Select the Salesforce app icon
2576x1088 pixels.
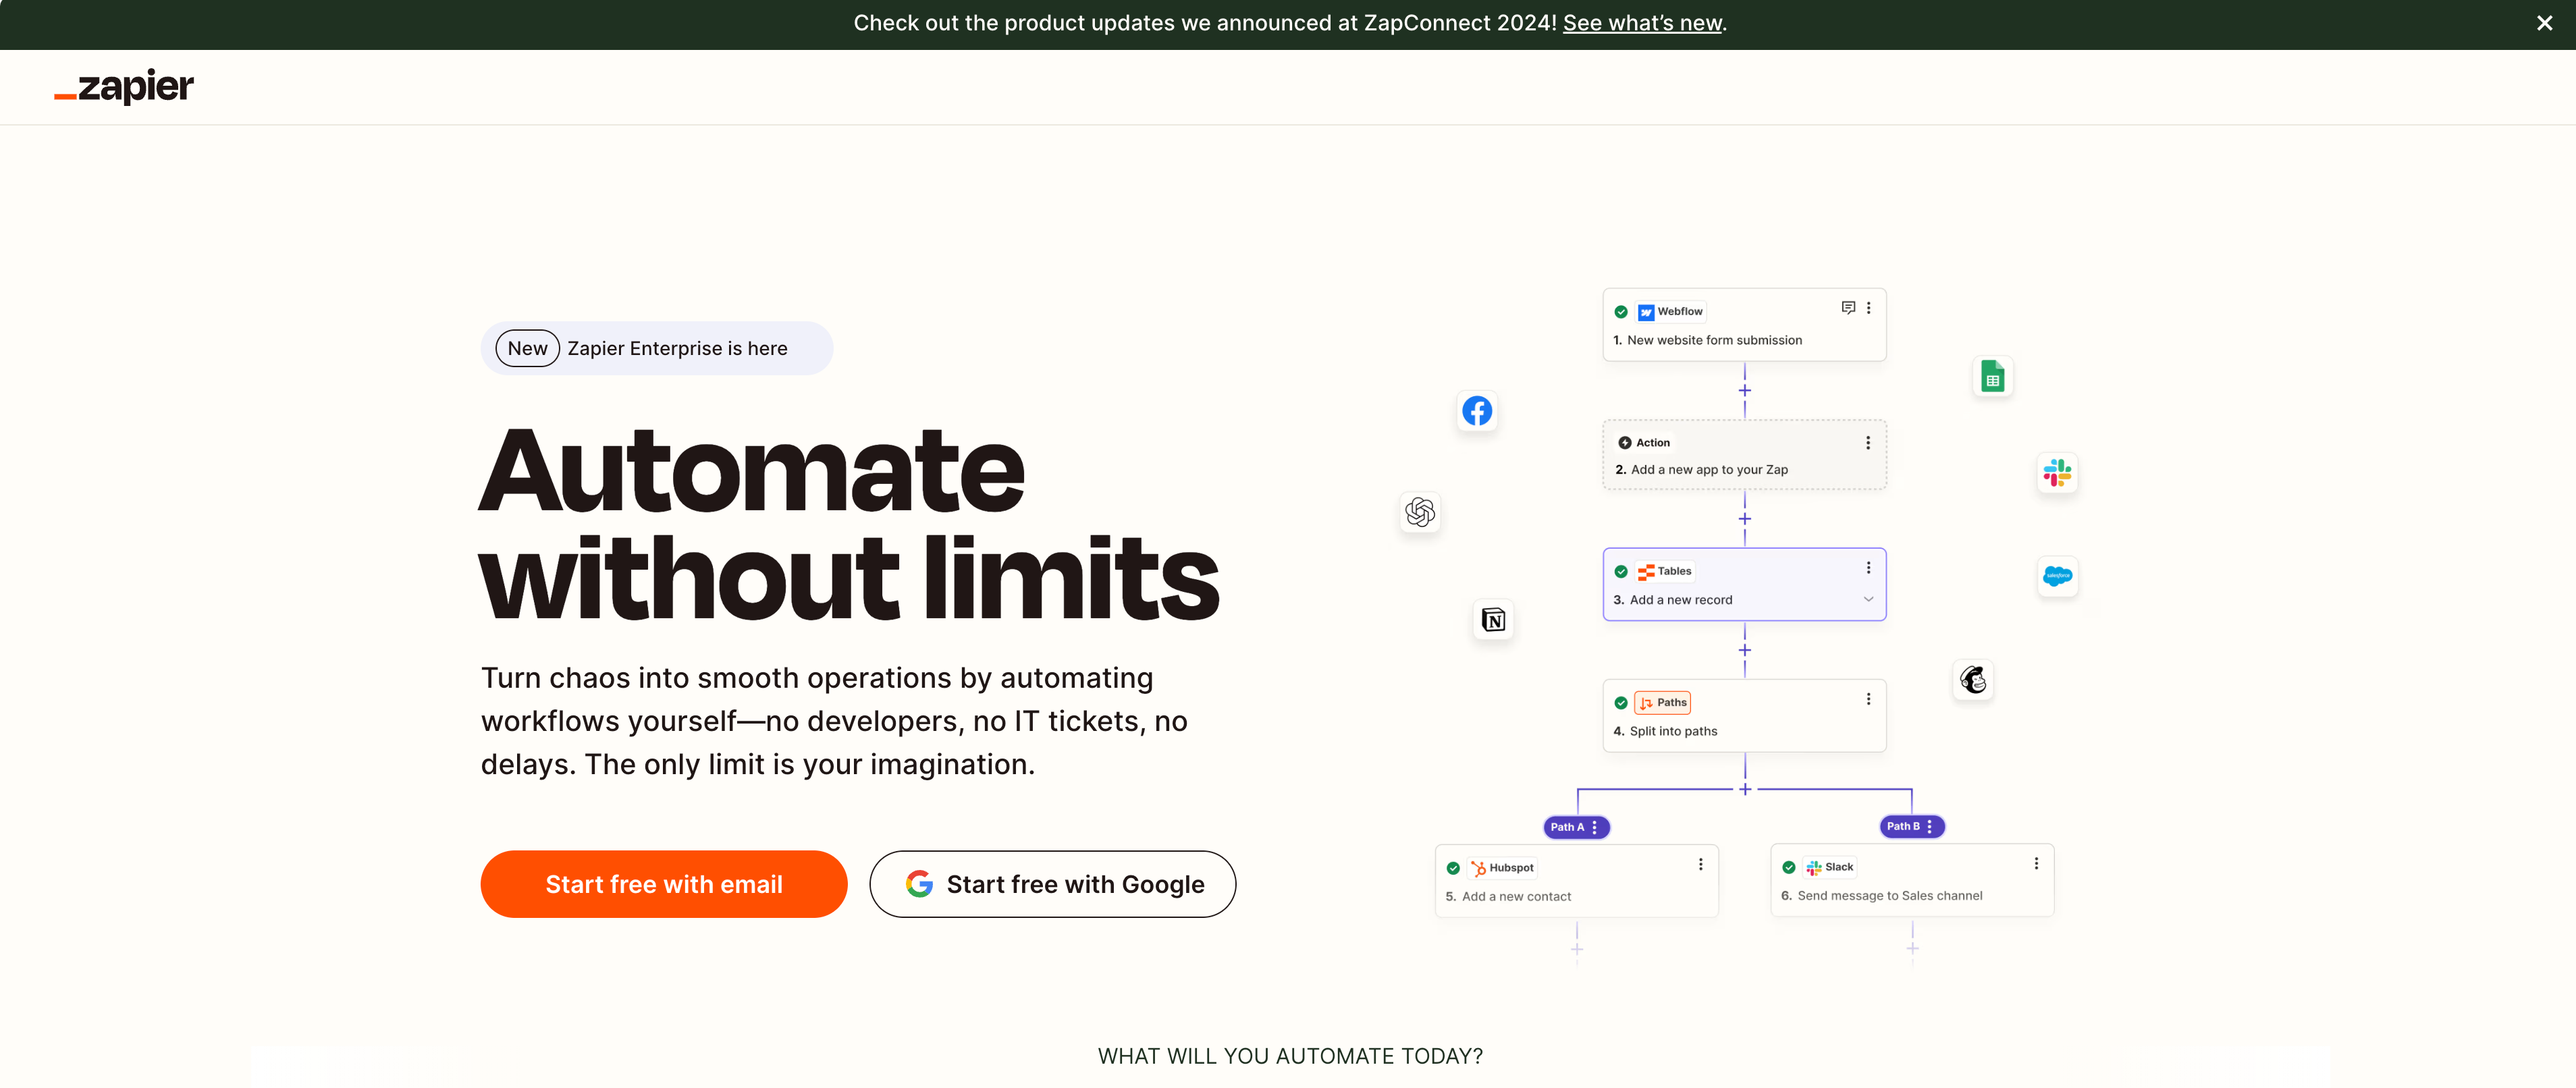[x=2058, y=576]
